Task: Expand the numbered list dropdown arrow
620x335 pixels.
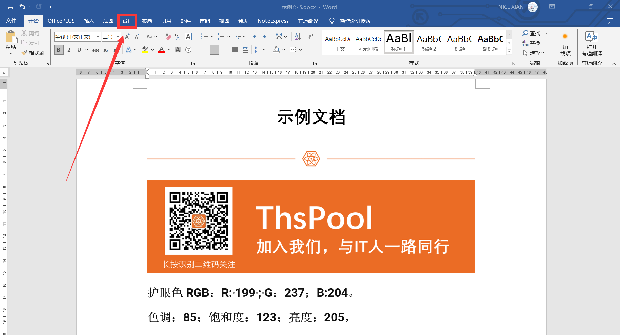Action: coord(229,37)
